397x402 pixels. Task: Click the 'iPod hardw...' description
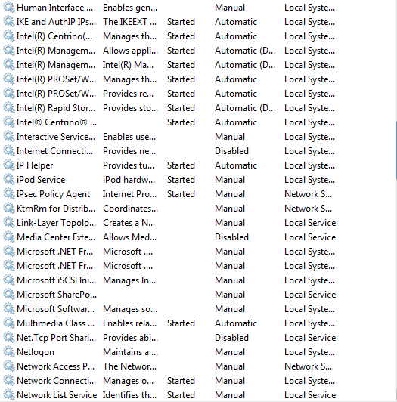[129, 180]
